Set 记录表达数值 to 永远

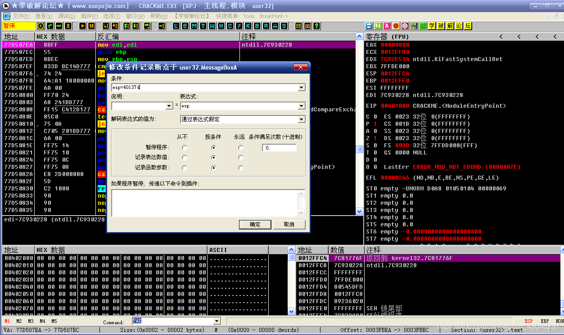[241, 158]
